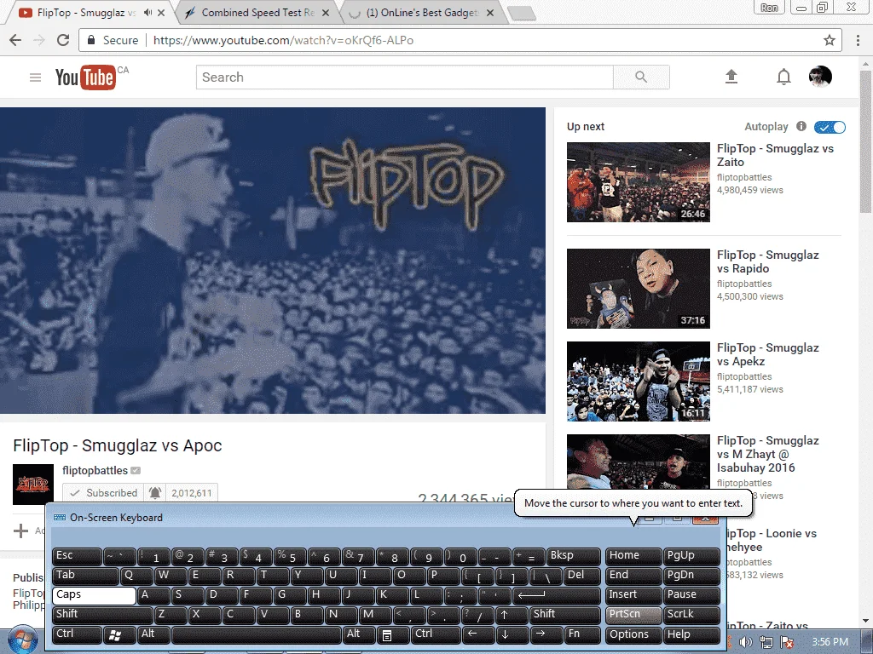The image size is (873, 654).
Task: Click the Subscribed button
Action: 103,493
